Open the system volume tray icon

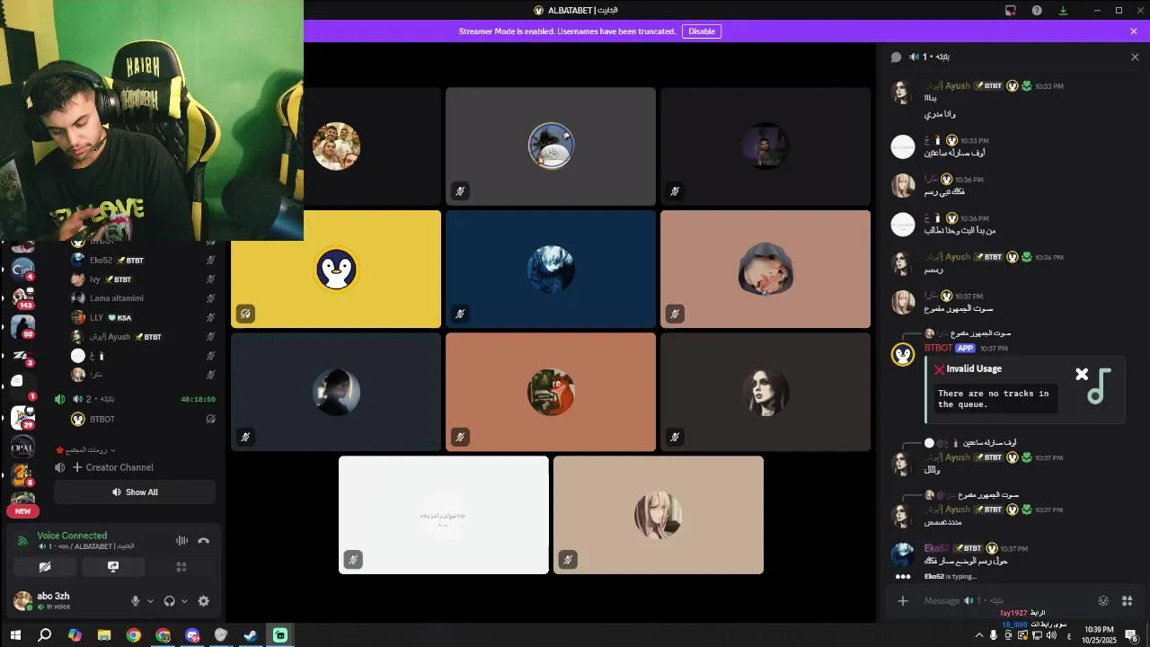click(1052, 635)
